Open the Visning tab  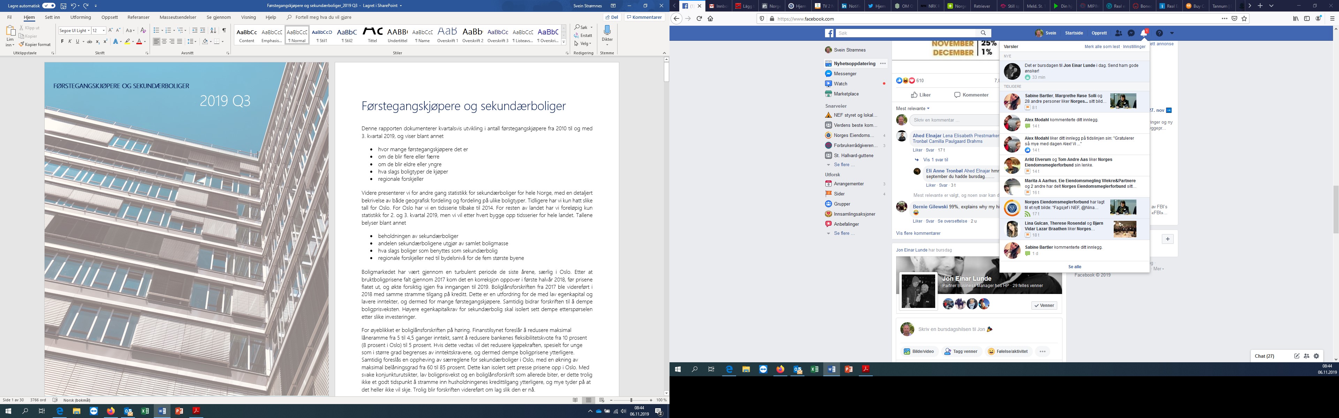[249, 17]
